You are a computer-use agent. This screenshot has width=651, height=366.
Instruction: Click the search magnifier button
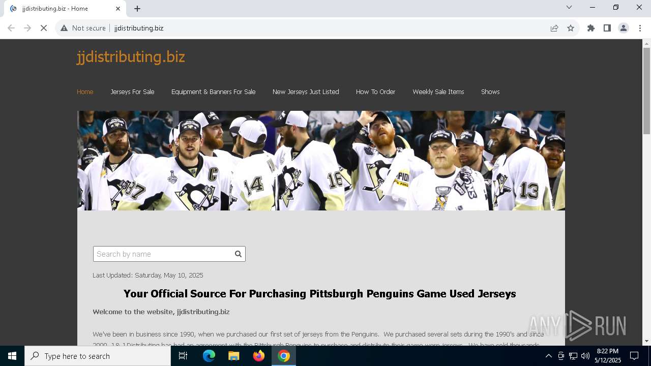(238, 254)
